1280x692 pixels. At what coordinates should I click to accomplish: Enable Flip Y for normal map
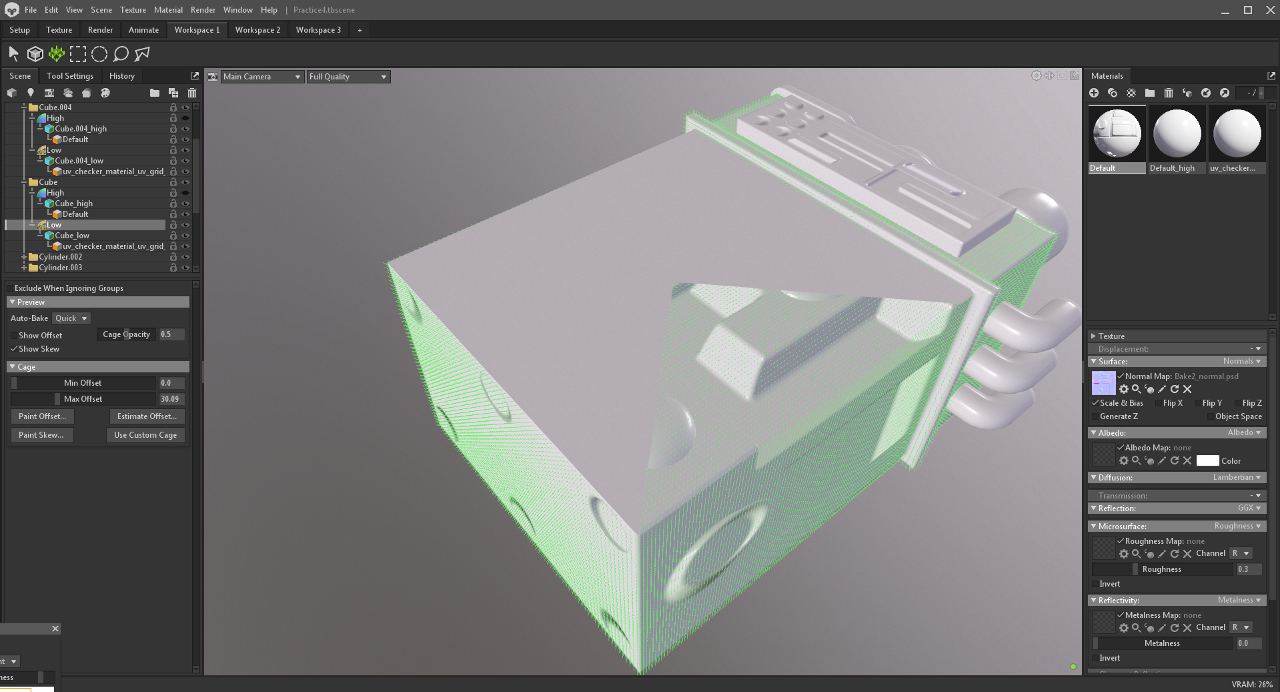coord(1198,403)
